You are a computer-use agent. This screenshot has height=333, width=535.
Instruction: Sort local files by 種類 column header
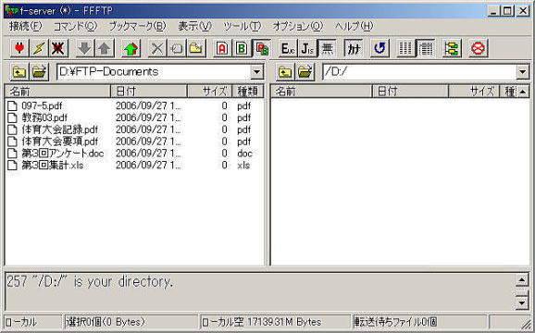(248, 91)
